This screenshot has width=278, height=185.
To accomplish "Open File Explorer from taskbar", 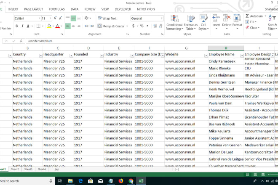I will tap(70, 181).
